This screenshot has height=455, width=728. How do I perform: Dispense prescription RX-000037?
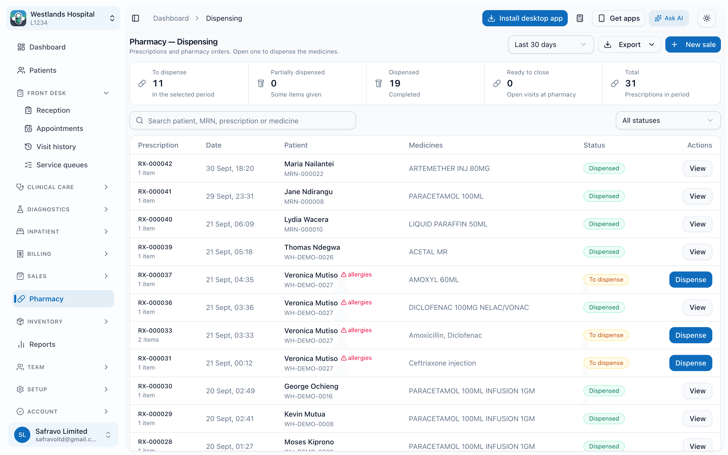point(690,280)
